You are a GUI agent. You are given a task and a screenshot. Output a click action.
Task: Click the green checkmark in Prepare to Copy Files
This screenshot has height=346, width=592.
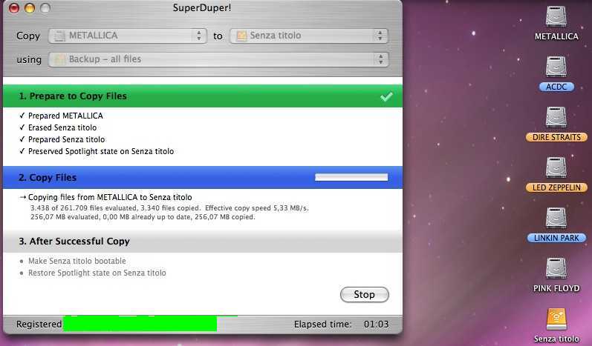386,97
